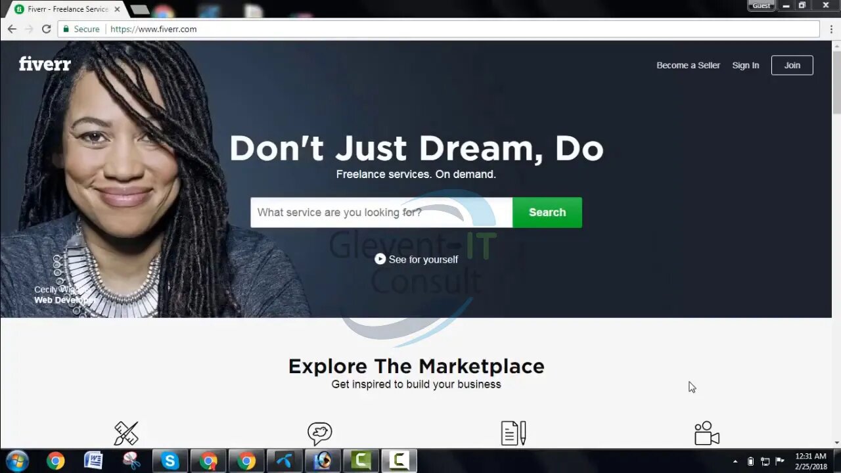Click the Don't Just Dream, Do headline

[x=416, y=148]
